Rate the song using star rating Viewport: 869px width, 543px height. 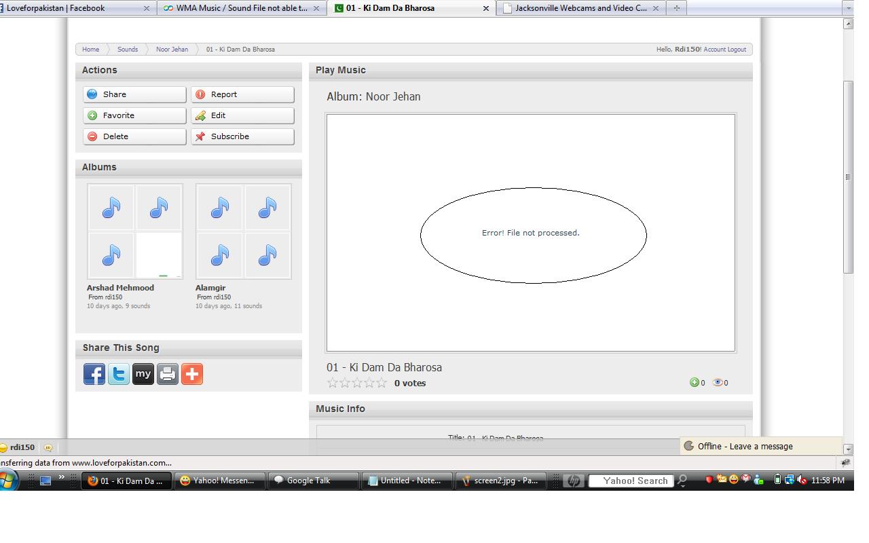(x=356, y=383)
